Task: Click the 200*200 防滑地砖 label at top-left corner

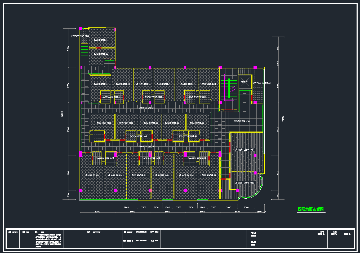Action: coord(80,36)
